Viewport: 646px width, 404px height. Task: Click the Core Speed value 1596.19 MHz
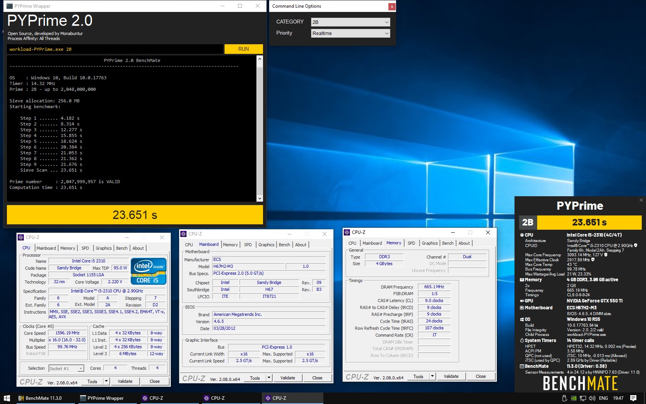68,333
